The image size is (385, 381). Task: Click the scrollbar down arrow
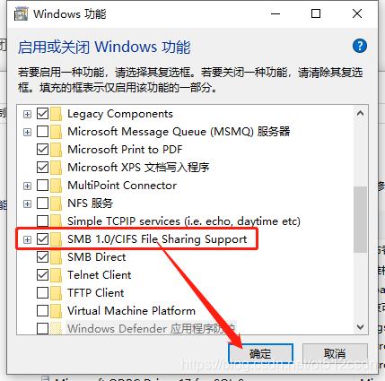[x=360, y=327]
